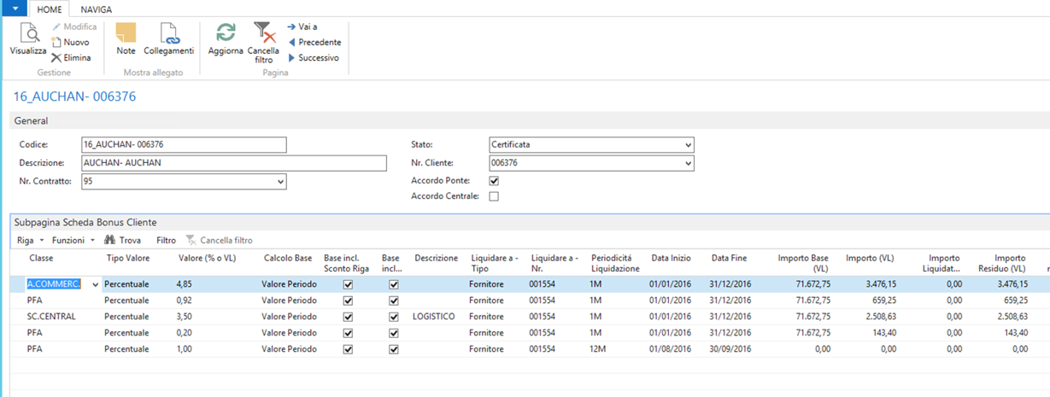Toggle second Base incl. checkbox in A.COMMERC. row
Screen dimensions: 1050x397
393,284
